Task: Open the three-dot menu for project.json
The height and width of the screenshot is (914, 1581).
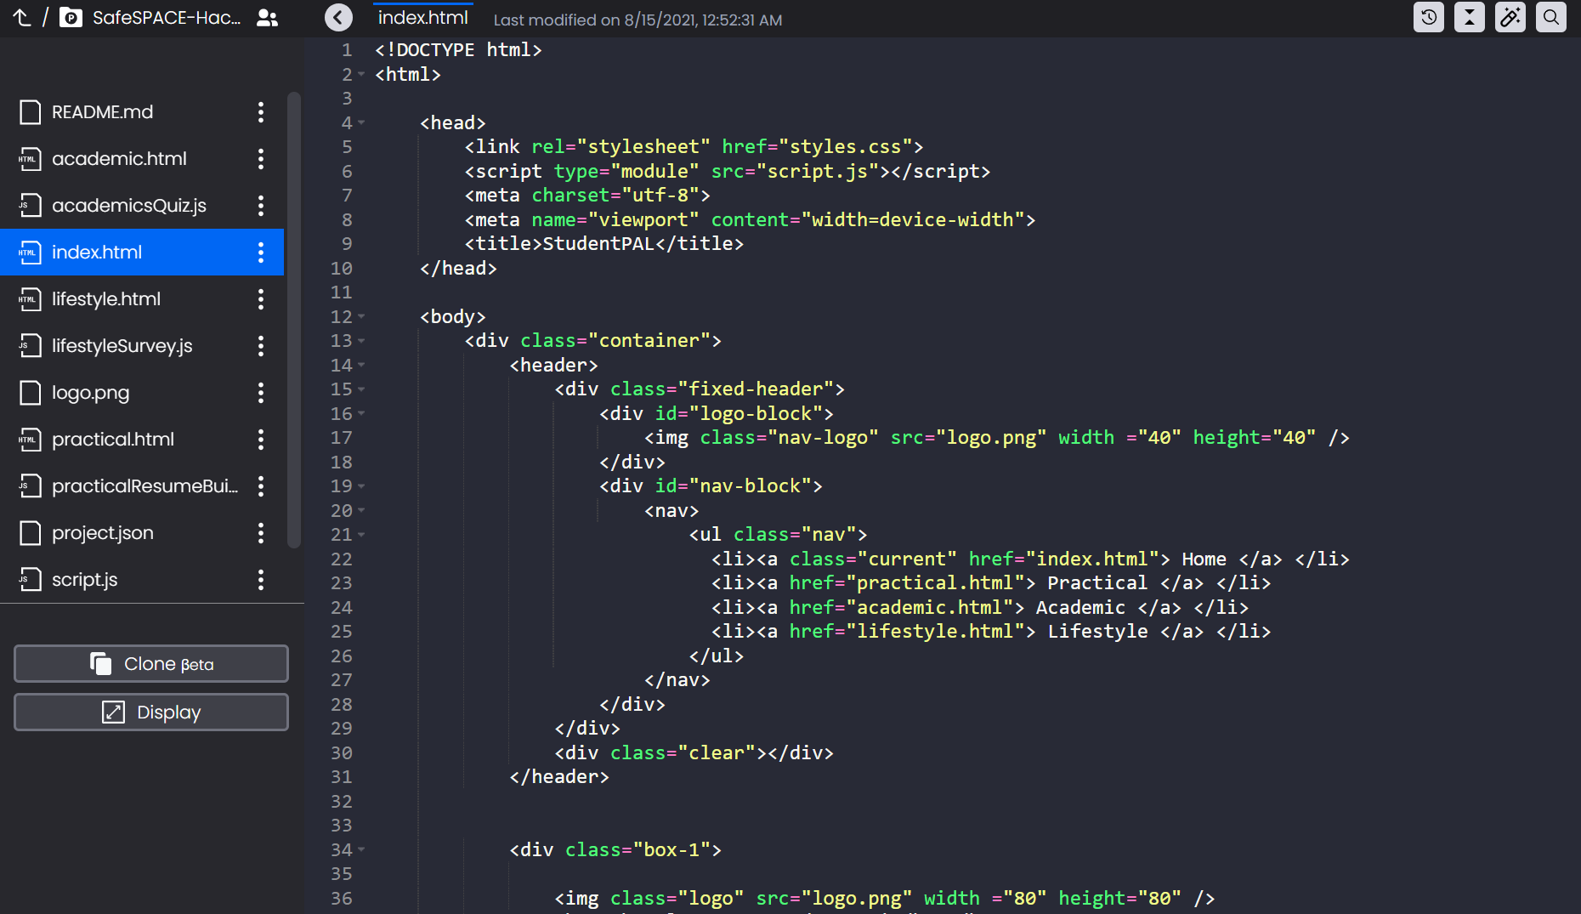Action: [261, 533]
